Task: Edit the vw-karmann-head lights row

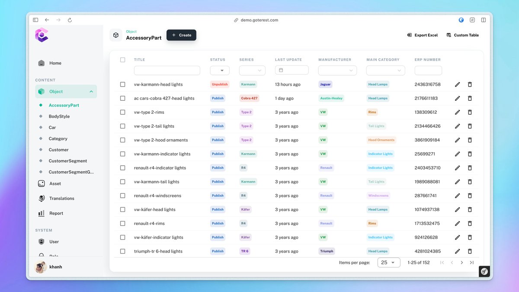Action: [x=457, y=84]
